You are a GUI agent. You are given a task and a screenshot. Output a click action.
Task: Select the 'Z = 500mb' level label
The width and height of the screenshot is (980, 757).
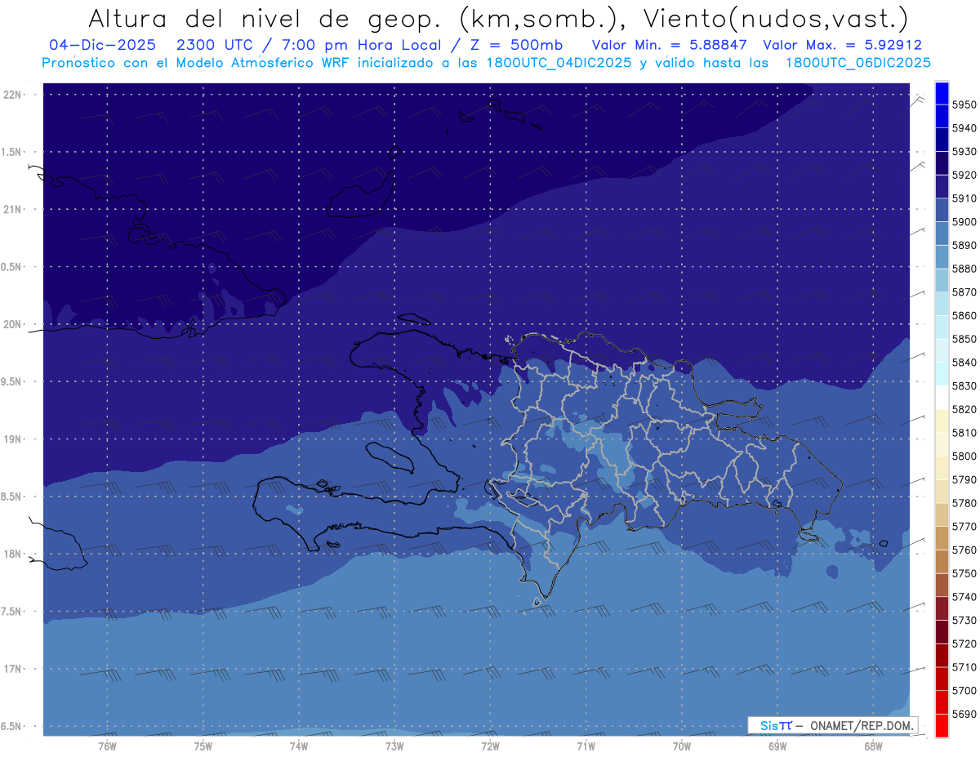[515, 45]
